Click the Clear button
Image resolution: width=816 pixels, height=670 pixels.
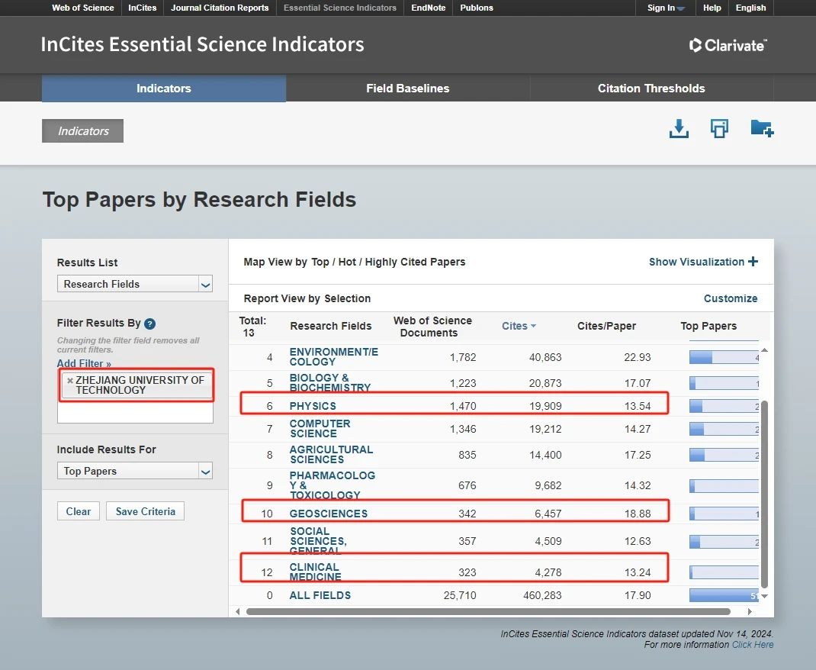(78, 511)
